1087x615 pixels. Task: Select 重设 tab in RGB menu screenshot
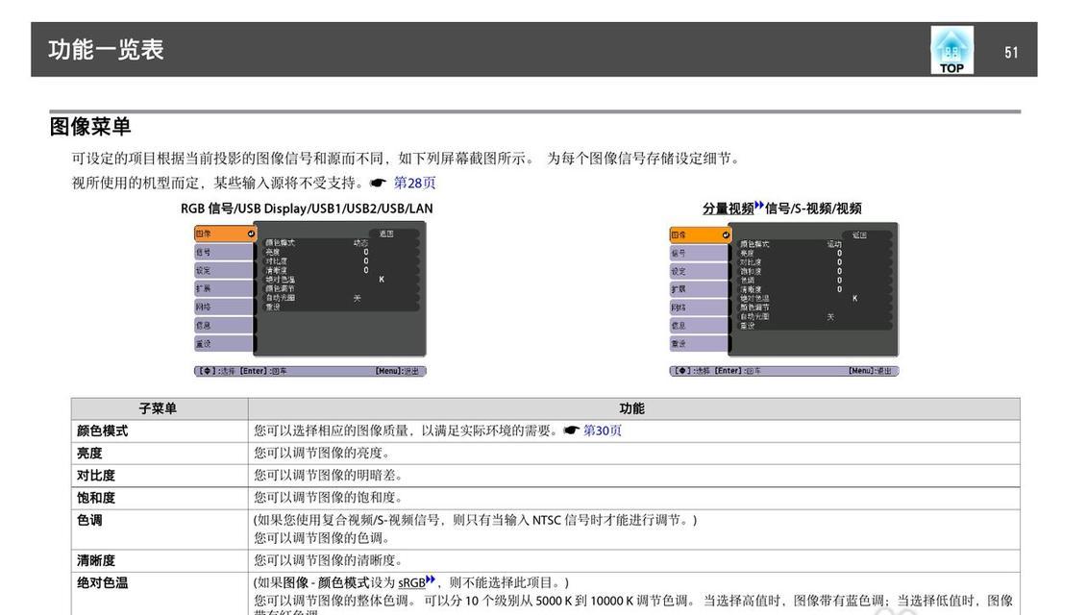223,344
